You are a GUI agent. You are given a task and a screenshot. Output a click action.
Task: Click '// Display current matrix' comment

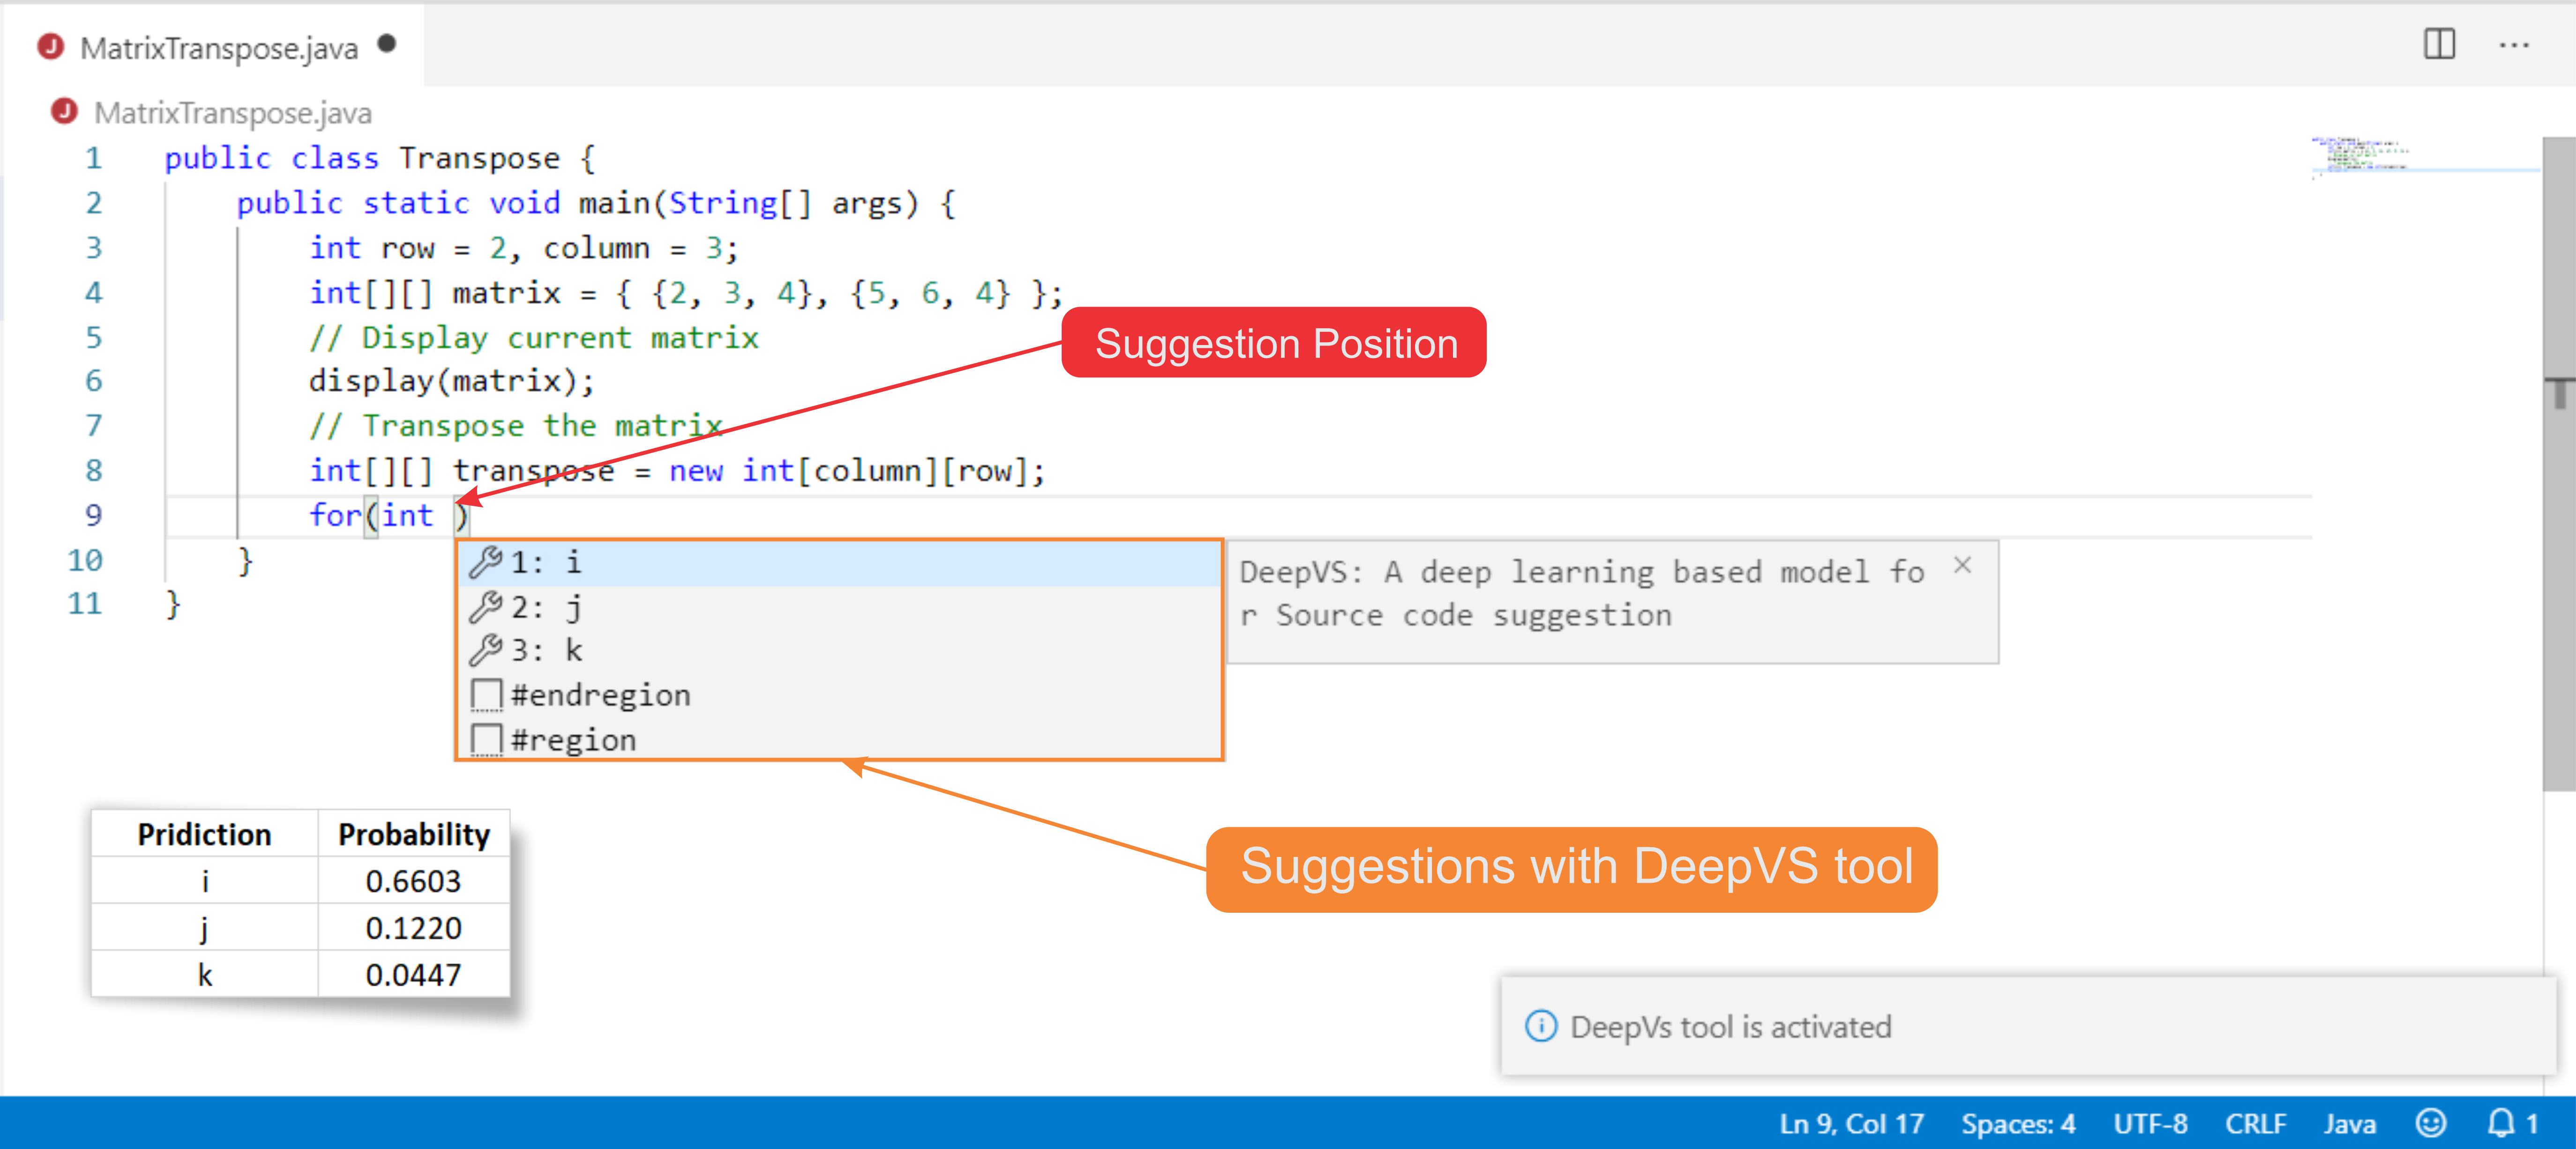[x=534, y=338]
